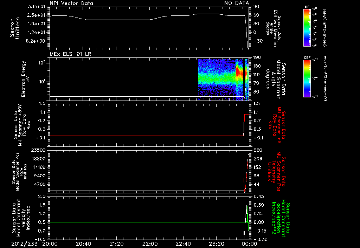This screenshot has height=248, width=360.
Task: Click the '22:40' time axis label
Action: tap(183, 244)
